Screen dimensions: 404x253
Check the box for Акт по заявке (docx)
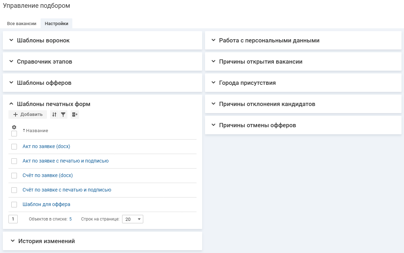(x=14, y=147)
